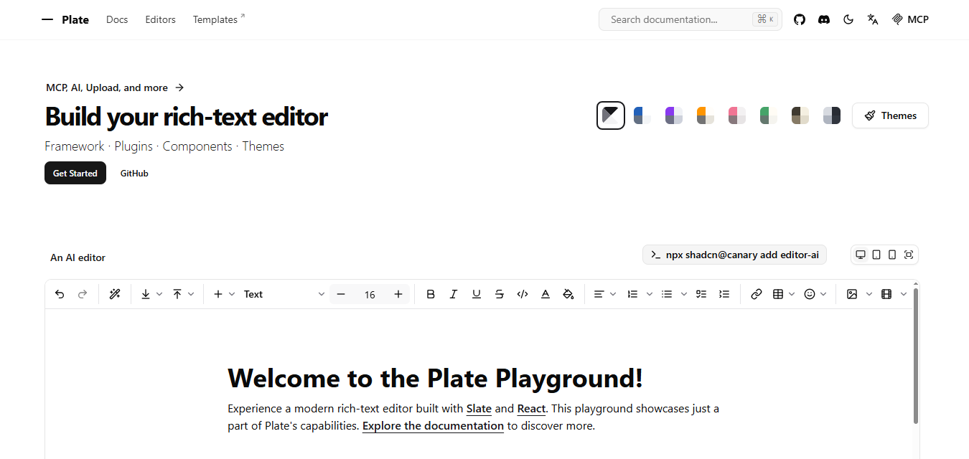Expand the table options chevron
This screenshot has width=969, height=459.
coord(792,294)
